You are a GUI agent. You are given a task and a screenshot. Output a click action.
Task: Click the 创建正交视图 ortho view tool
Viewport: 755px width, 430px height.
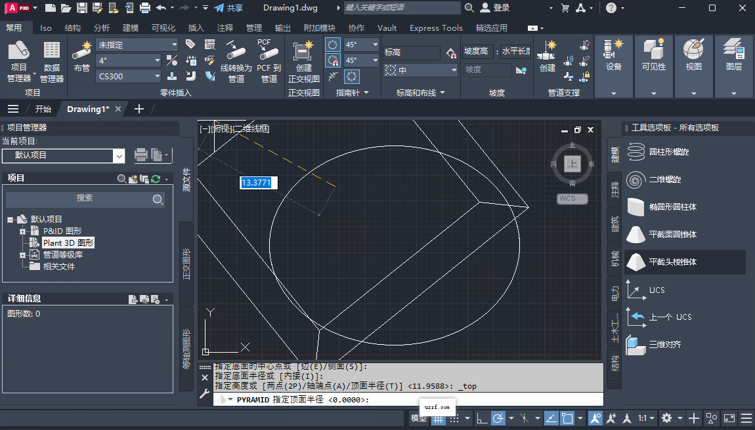[x=303, y=58]
